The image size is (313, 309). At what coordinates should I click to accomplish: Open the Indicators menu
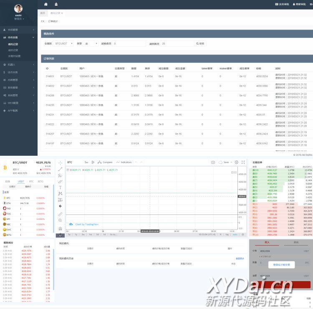[x=124, y=162]
